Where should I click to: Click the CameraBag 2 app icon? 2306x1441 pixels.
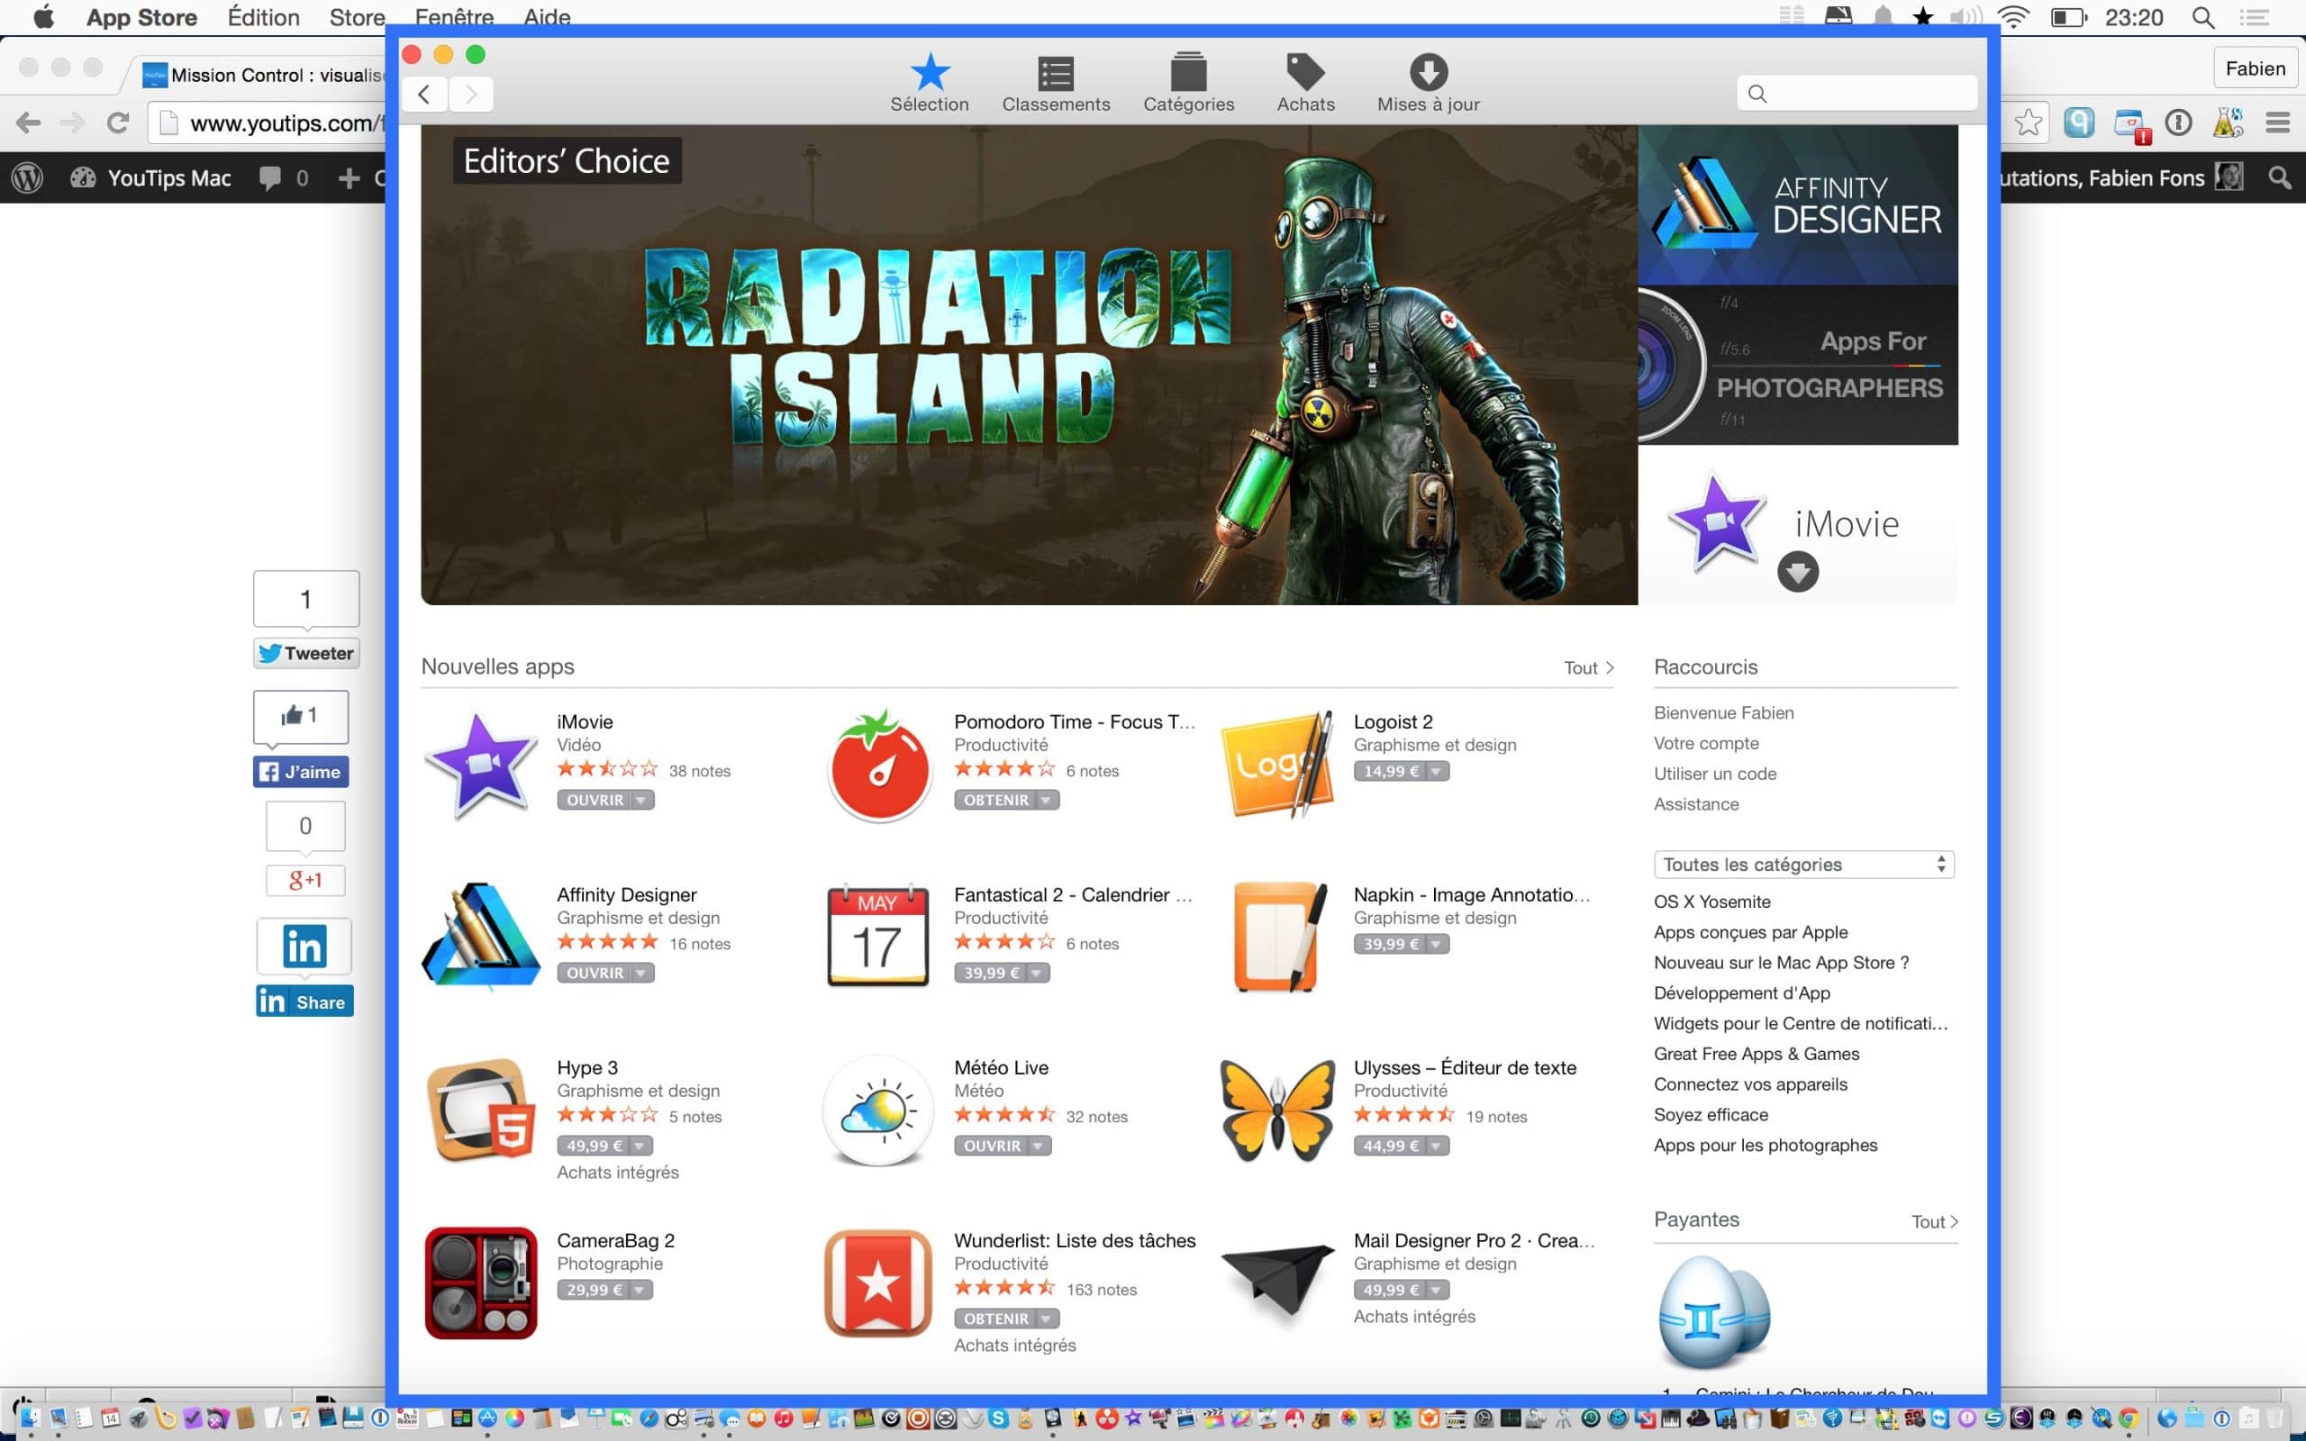coord(481,1282)
